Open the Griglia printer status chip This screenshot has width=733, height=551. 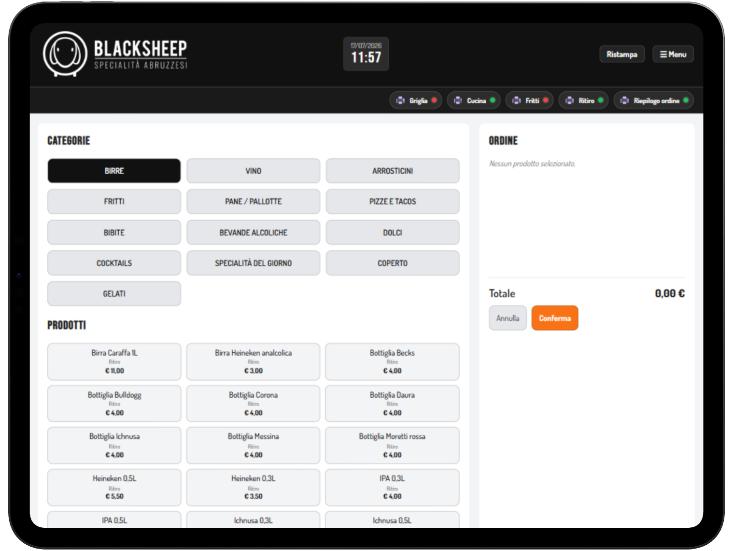click(416, 100)
